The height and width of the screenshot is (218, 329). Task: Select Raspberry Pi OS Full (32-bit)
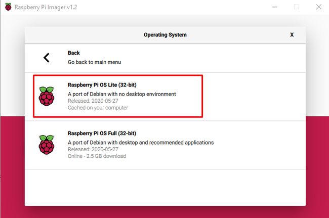pyautogui.click(x=165, y=145)
